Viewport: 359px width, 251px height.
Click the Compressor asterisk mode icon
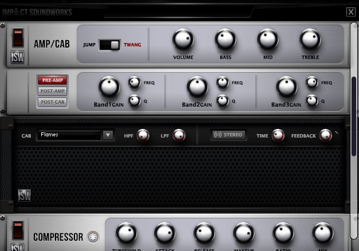(x=93, y=237)
